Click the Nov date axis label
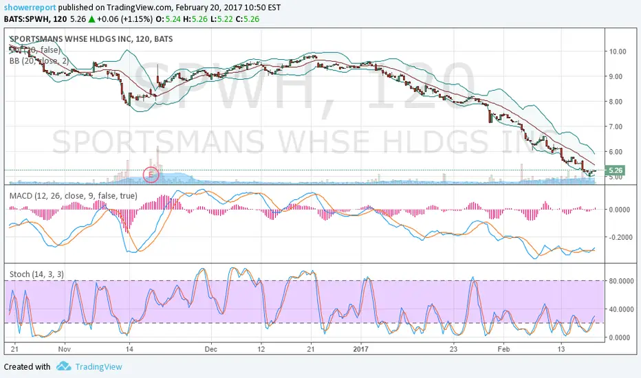The width and height of the screenshot is (641, 378). 65,349
